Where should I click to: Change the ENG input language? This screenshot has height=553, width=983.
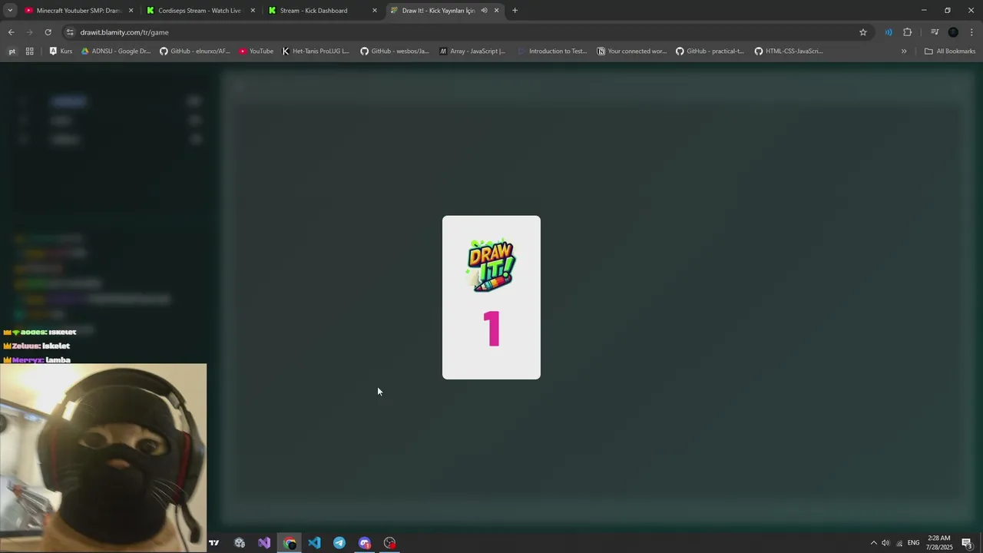point(914,543)
